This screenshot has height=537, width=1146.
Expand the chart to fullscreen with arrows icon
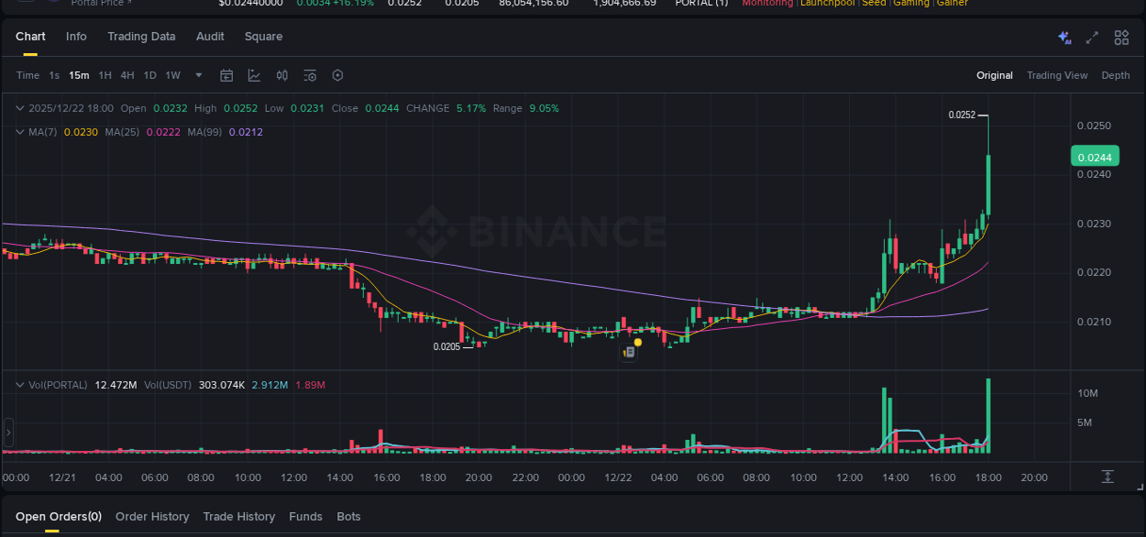point(1091,38)
